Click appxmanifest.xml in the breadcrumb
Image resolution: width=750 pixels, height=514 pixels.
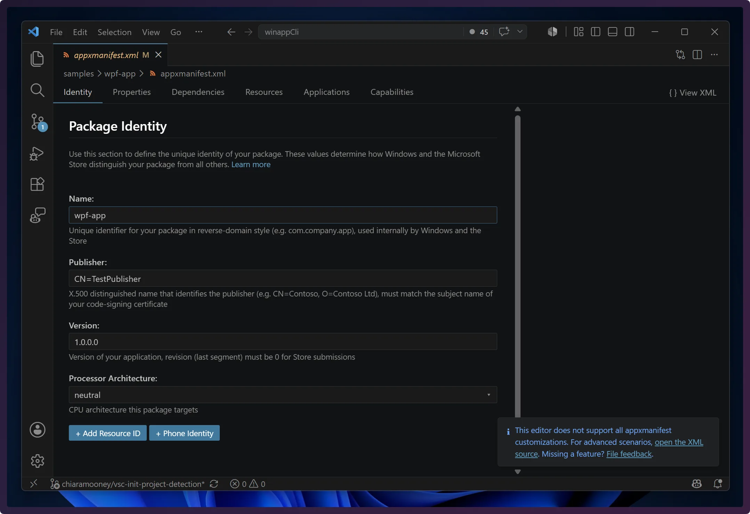[x=193, y=74]
